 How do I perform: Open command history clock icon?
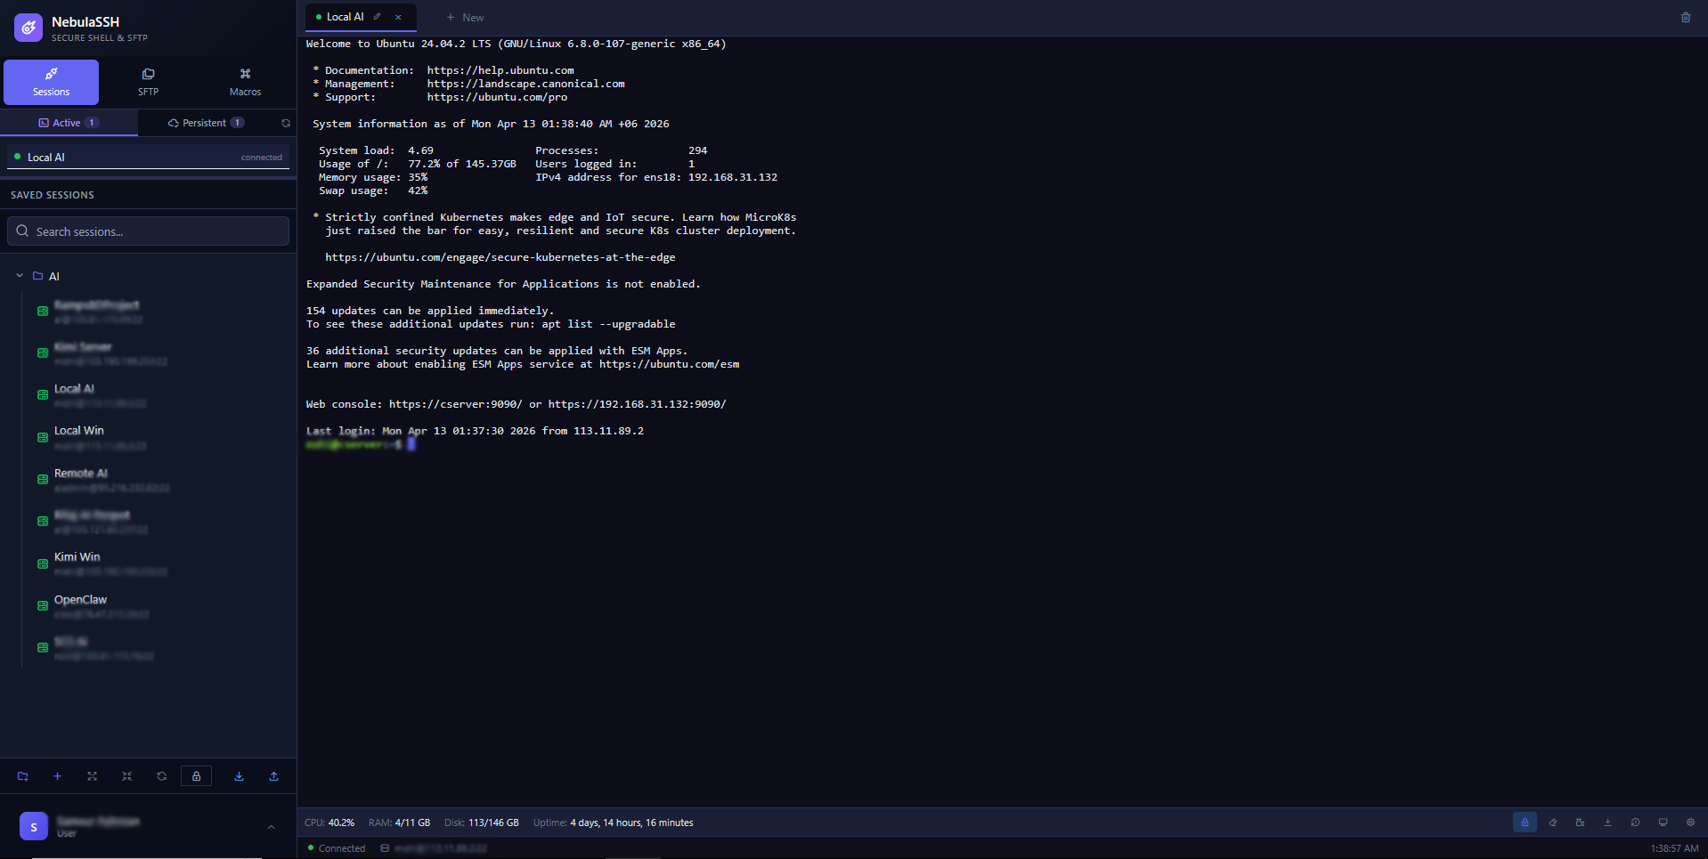[x=1635, y=823]
